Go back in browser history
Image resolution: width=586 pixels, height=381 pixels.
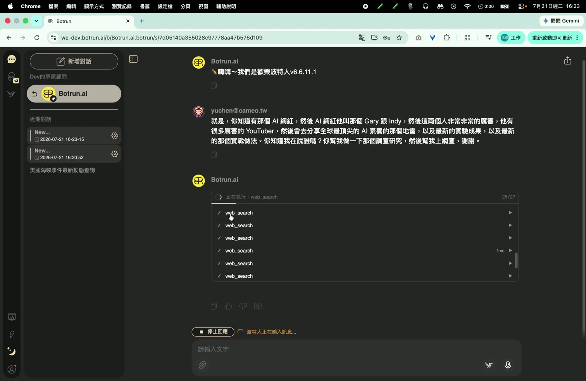coord(9,38)
